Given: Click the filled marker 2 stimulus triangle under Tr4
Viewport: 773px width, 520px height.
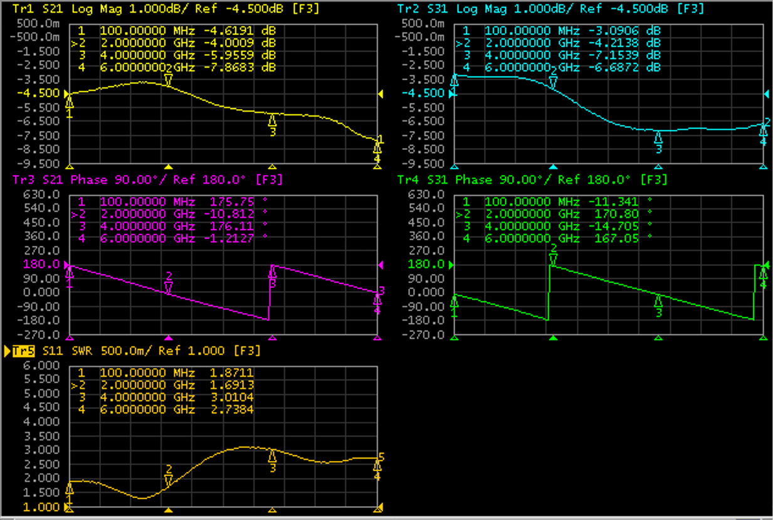Looking at the screenshot, I should tap(553, 337).
